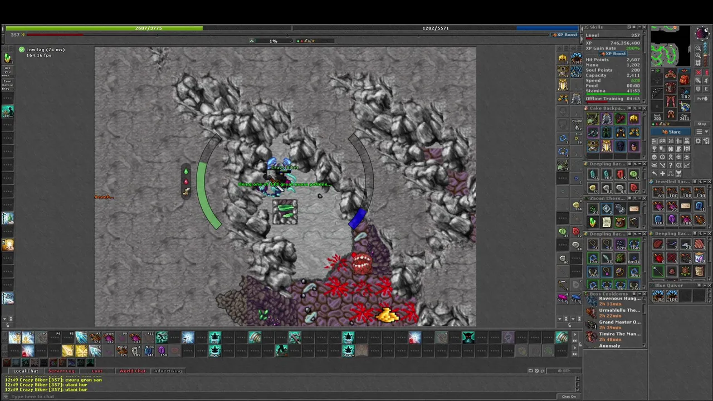This screenshot has height=401, width=713.
Task: Toggle the crossed sword mode button beside chase
Action: coord(698,80)
